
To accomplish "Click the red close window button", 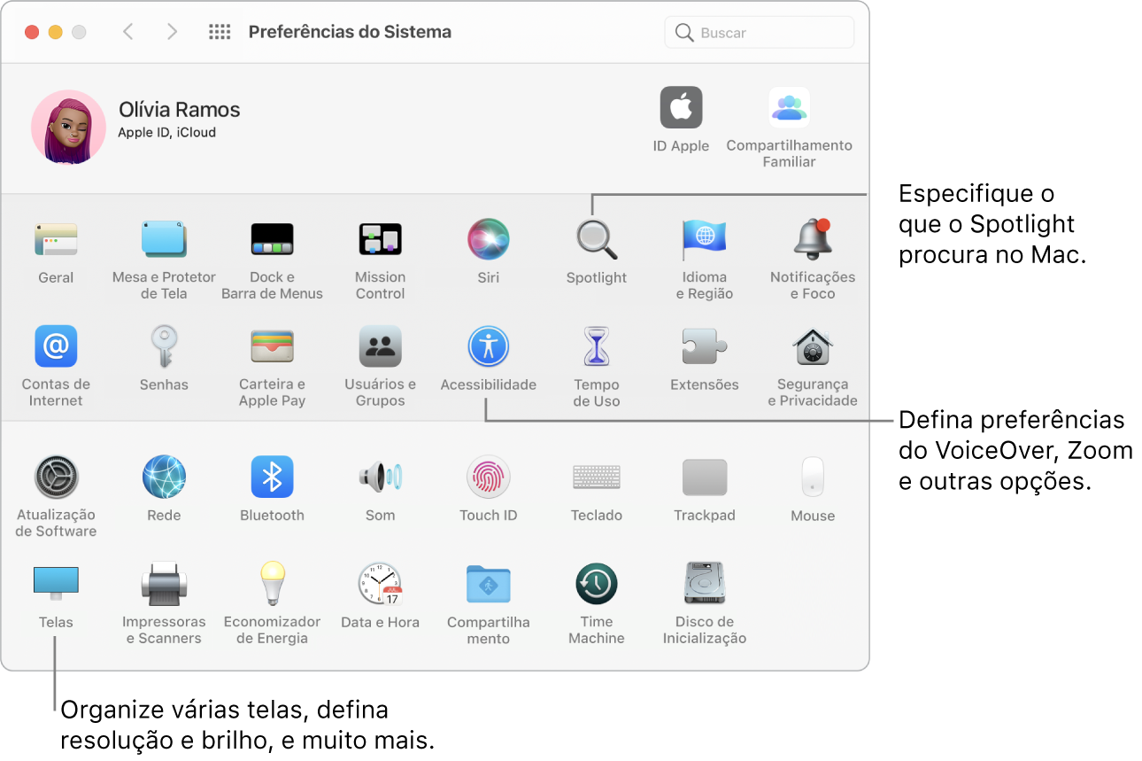I will coord(32,32).
